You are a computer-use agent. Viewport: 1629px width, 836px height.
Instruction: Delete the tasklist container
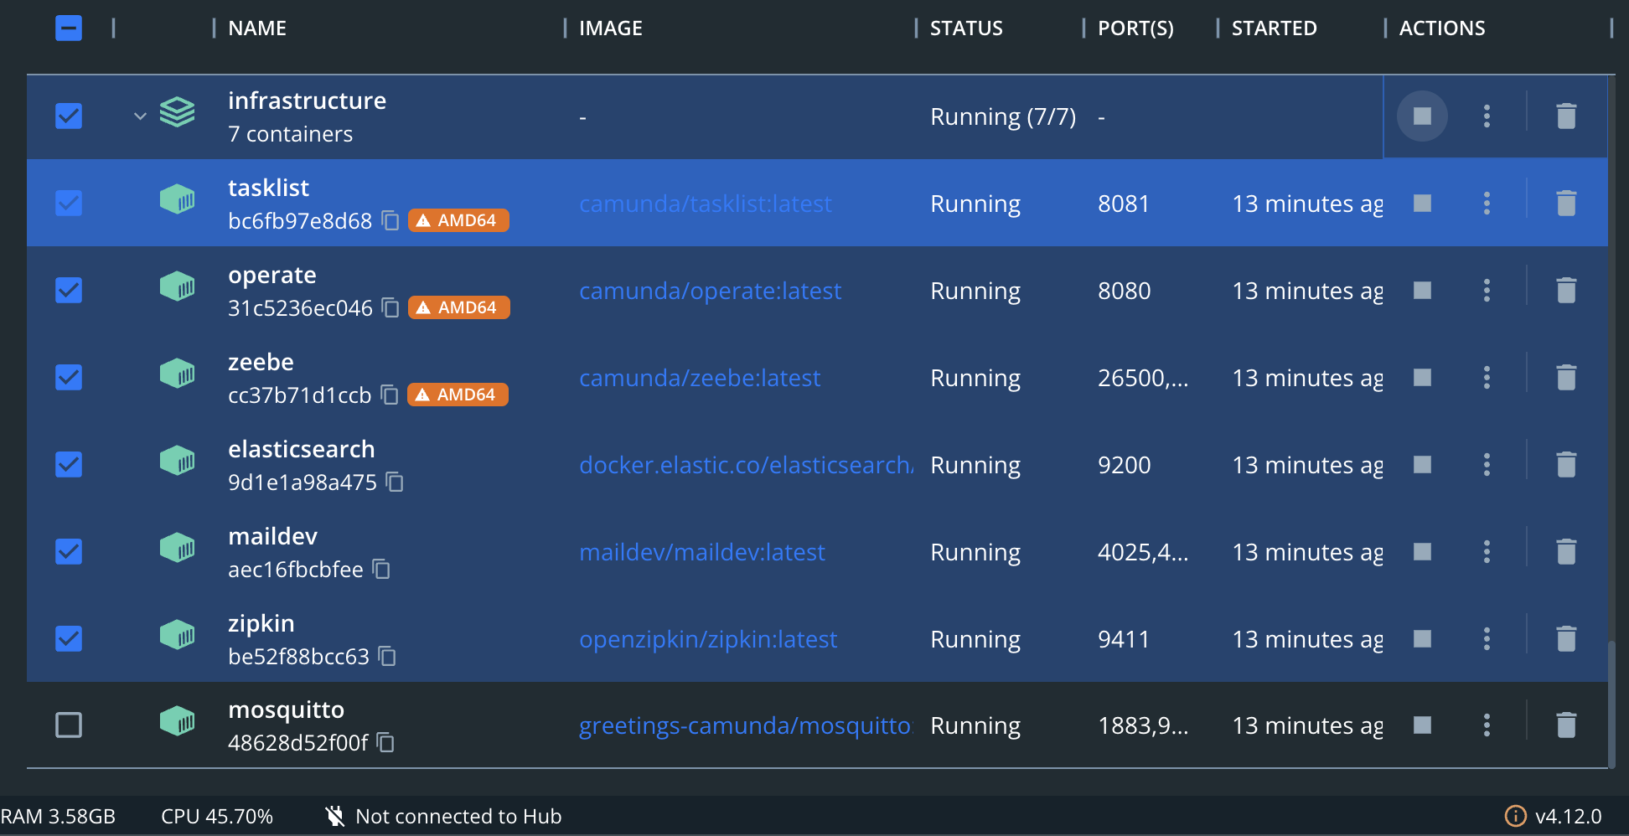click(1566, 203)
